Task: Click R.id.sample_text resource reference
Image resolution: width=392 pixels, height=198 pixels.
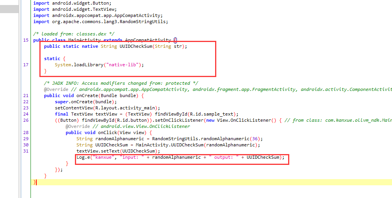Action: point(212,114)
